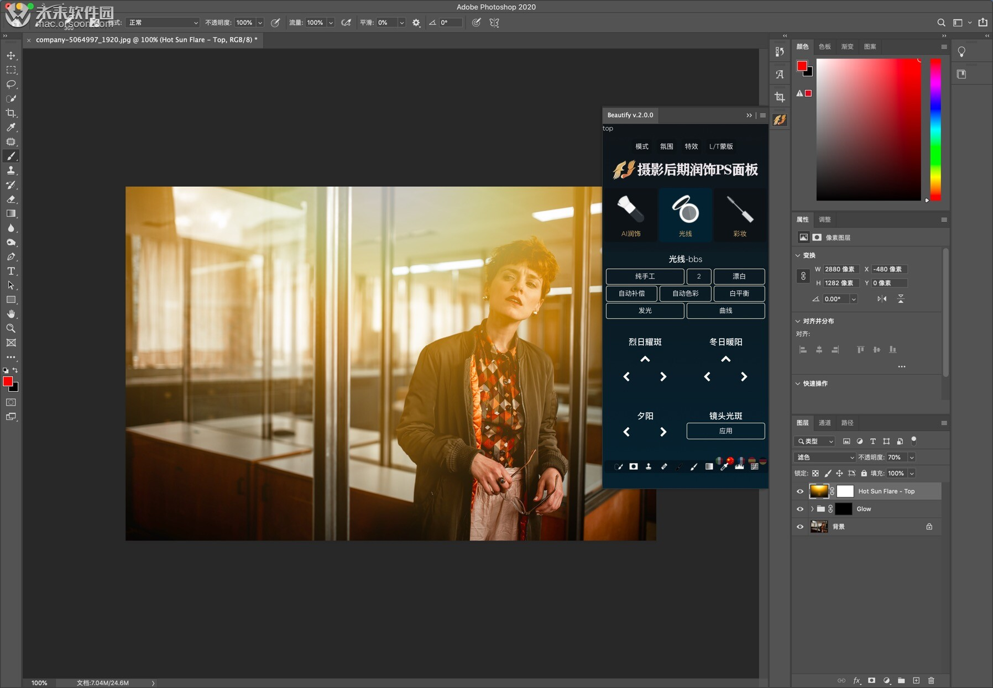
Task: Select the Eyedropper tool in toolbar
Action: pos(11,128)
